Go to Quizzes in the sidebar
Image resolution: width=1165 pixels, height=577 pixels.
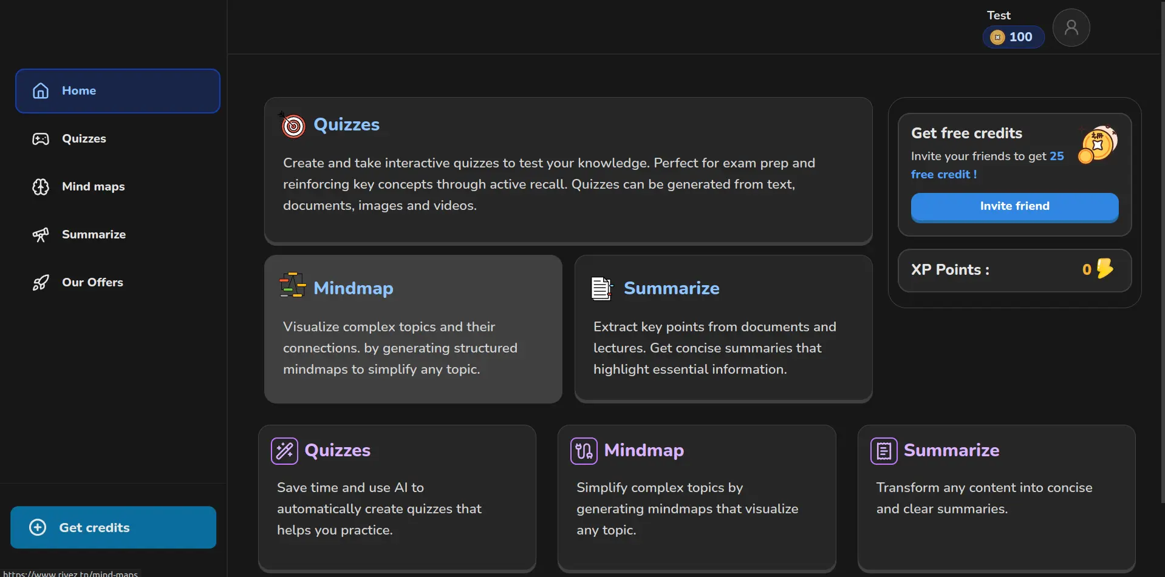tap(84, 139)
